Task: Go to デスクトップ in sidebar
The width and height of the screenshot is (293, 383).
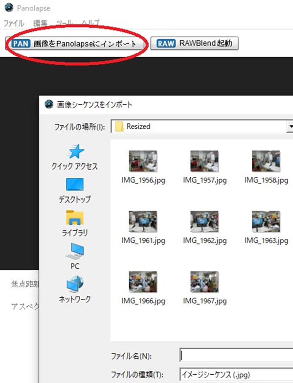Action: [75, 191]
